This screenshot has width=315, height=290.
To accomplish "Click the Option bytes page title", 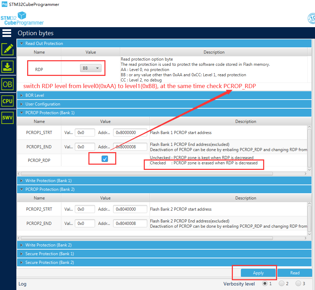I will 36,33.
